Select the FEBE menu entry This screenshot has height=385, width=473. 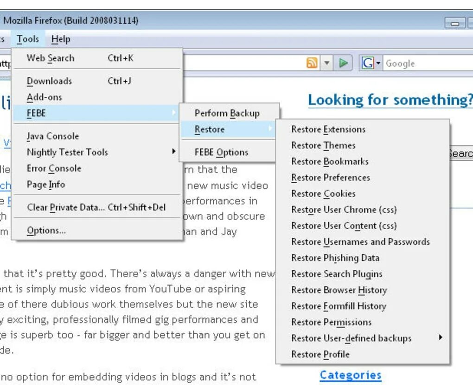click(96, 113)
